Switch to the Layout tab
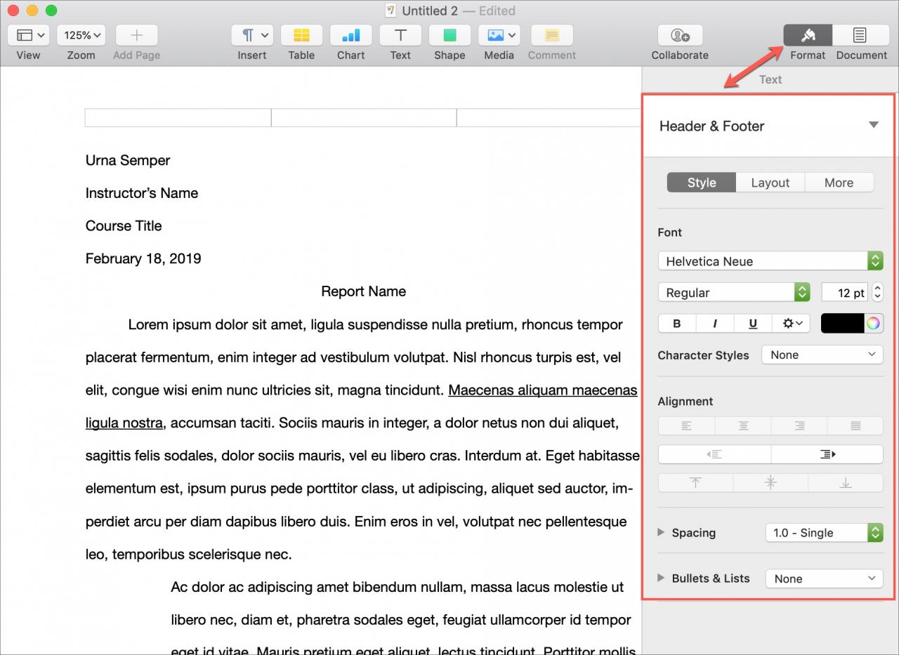The width and height of the screenshot is (899, 655). click(x=770, y=183)
